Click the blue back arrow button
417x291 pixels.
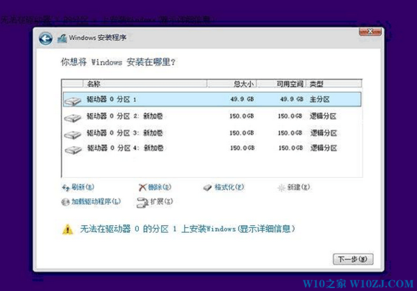45,39
